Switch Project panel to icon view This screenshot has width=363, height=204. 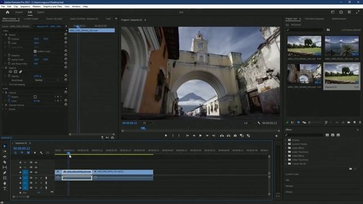(298, 122)
